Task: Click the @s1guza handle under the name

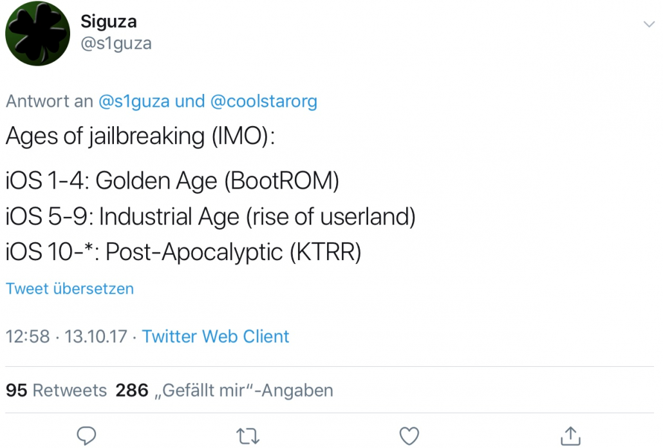Action: tap(116, 44)
